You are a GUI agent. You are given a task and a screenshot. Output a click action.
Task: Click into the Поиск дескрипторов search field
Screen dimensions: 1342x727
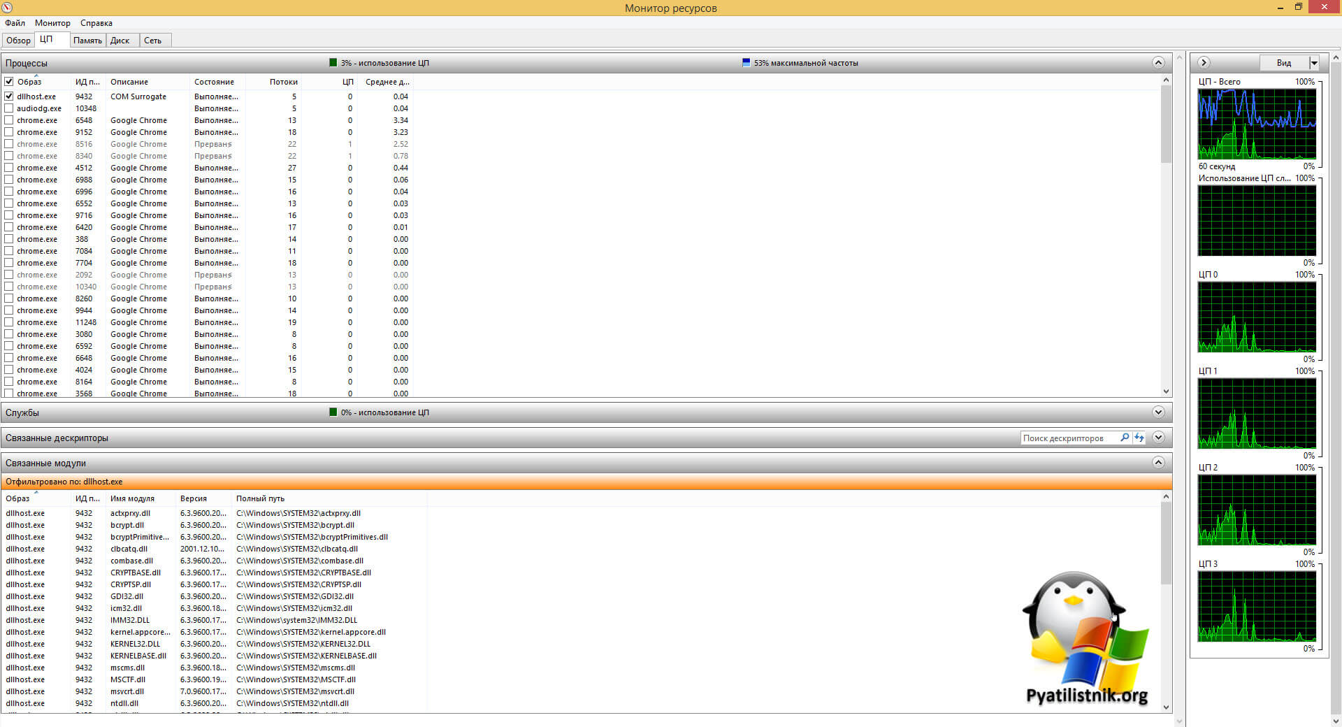(1068, 438)
